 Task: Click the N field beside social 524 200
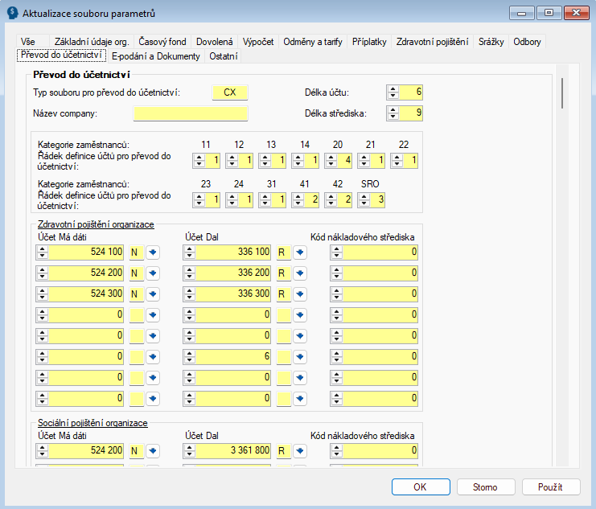point(137,451)
